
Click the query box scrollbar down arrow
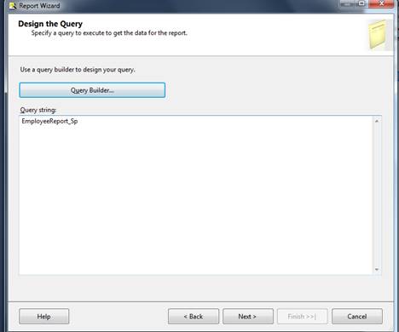[377, 270]
